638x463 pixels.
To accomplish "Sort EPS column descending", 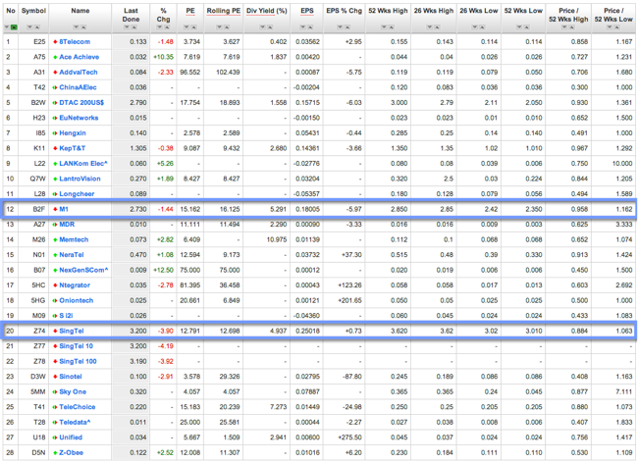I will point(302,27).
